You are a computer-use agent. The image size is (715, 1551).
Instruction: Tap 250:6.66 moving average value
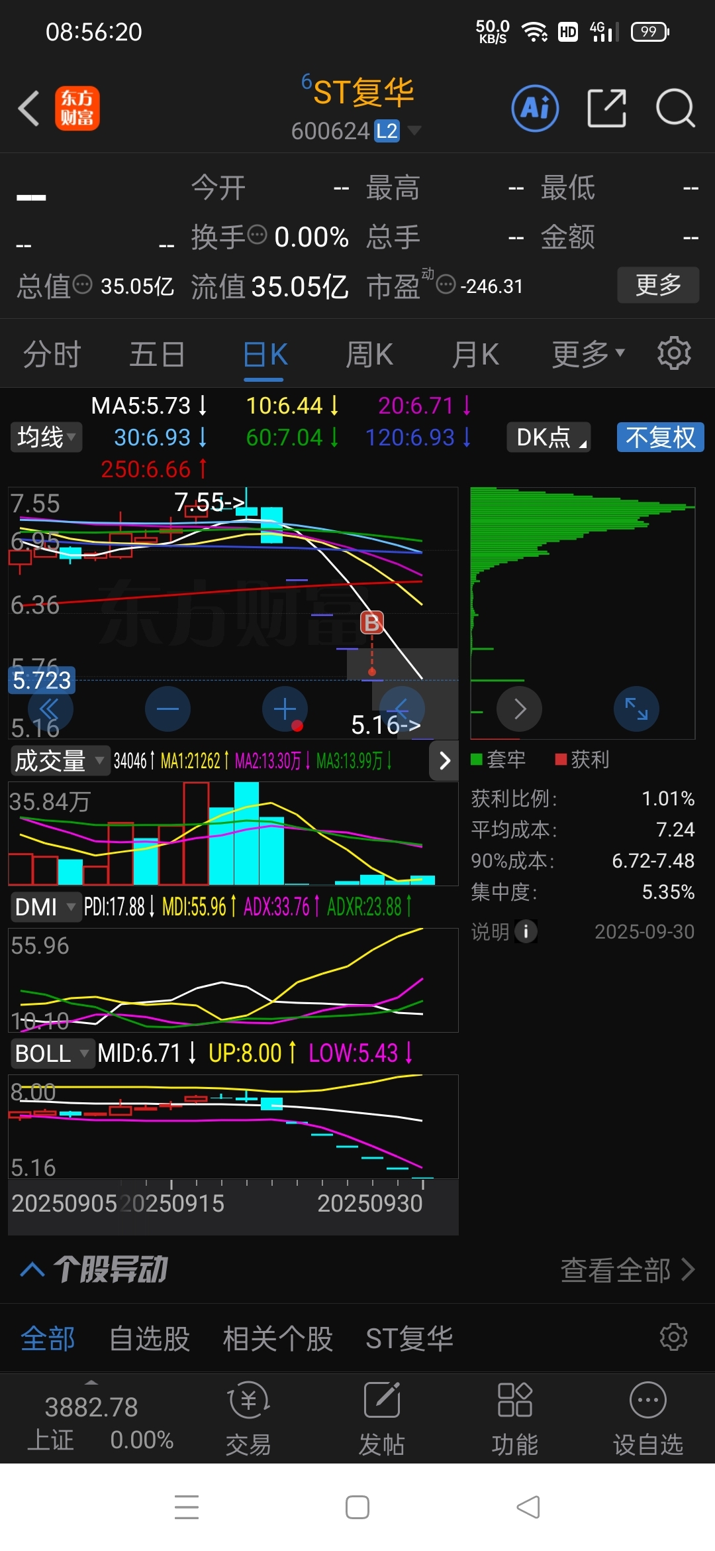click(154, 469)
